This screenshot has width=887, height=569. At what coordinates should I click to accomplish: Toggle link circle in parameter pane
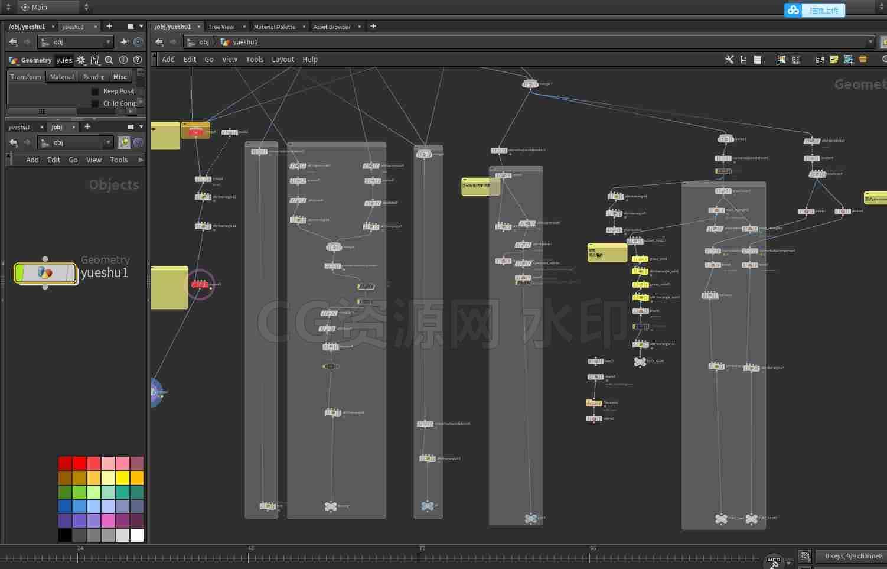[138, 42]
